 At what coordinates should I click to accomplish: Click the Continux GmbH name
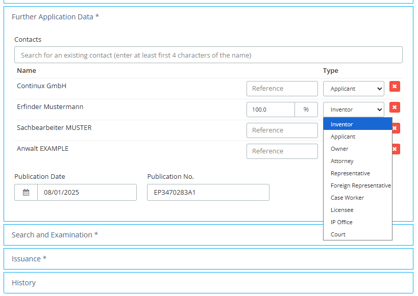(41, 86)
